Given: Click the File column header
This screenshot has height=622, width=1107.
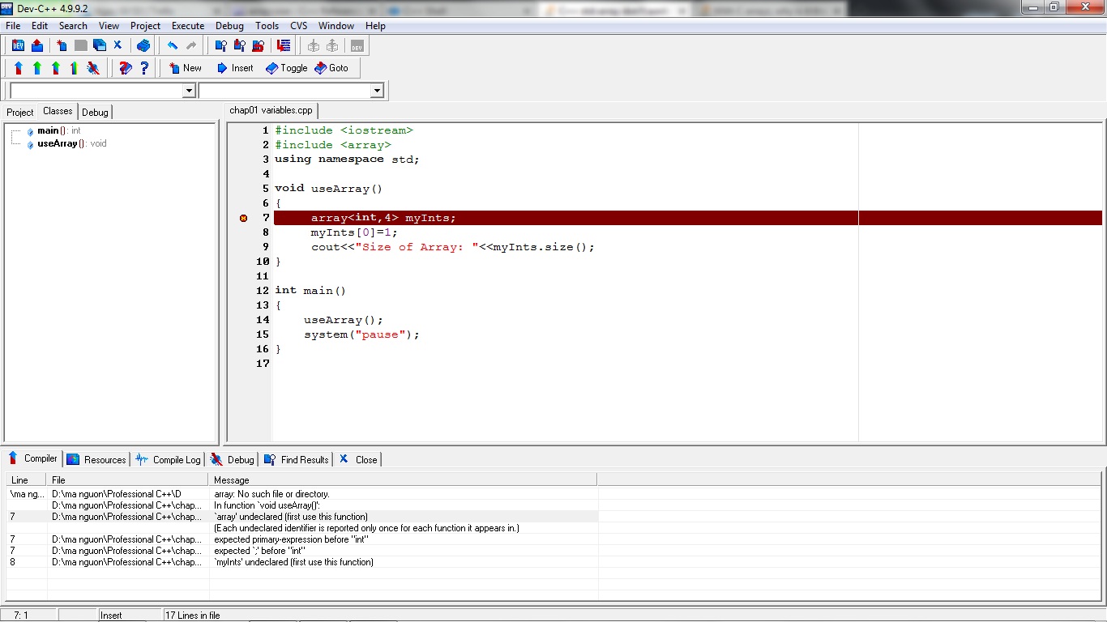Looking at the screenshot, I should pos(128,480).
